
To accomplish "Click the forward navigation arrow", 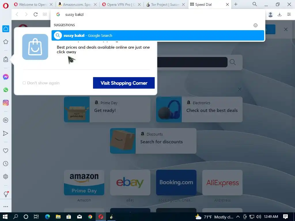I will click(x=26, y=14).
